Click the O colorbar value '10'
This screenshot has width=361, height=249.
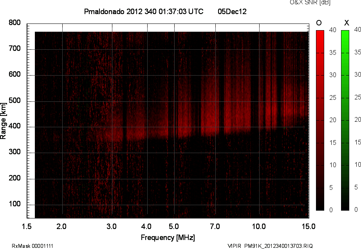(x=333, y=165)
